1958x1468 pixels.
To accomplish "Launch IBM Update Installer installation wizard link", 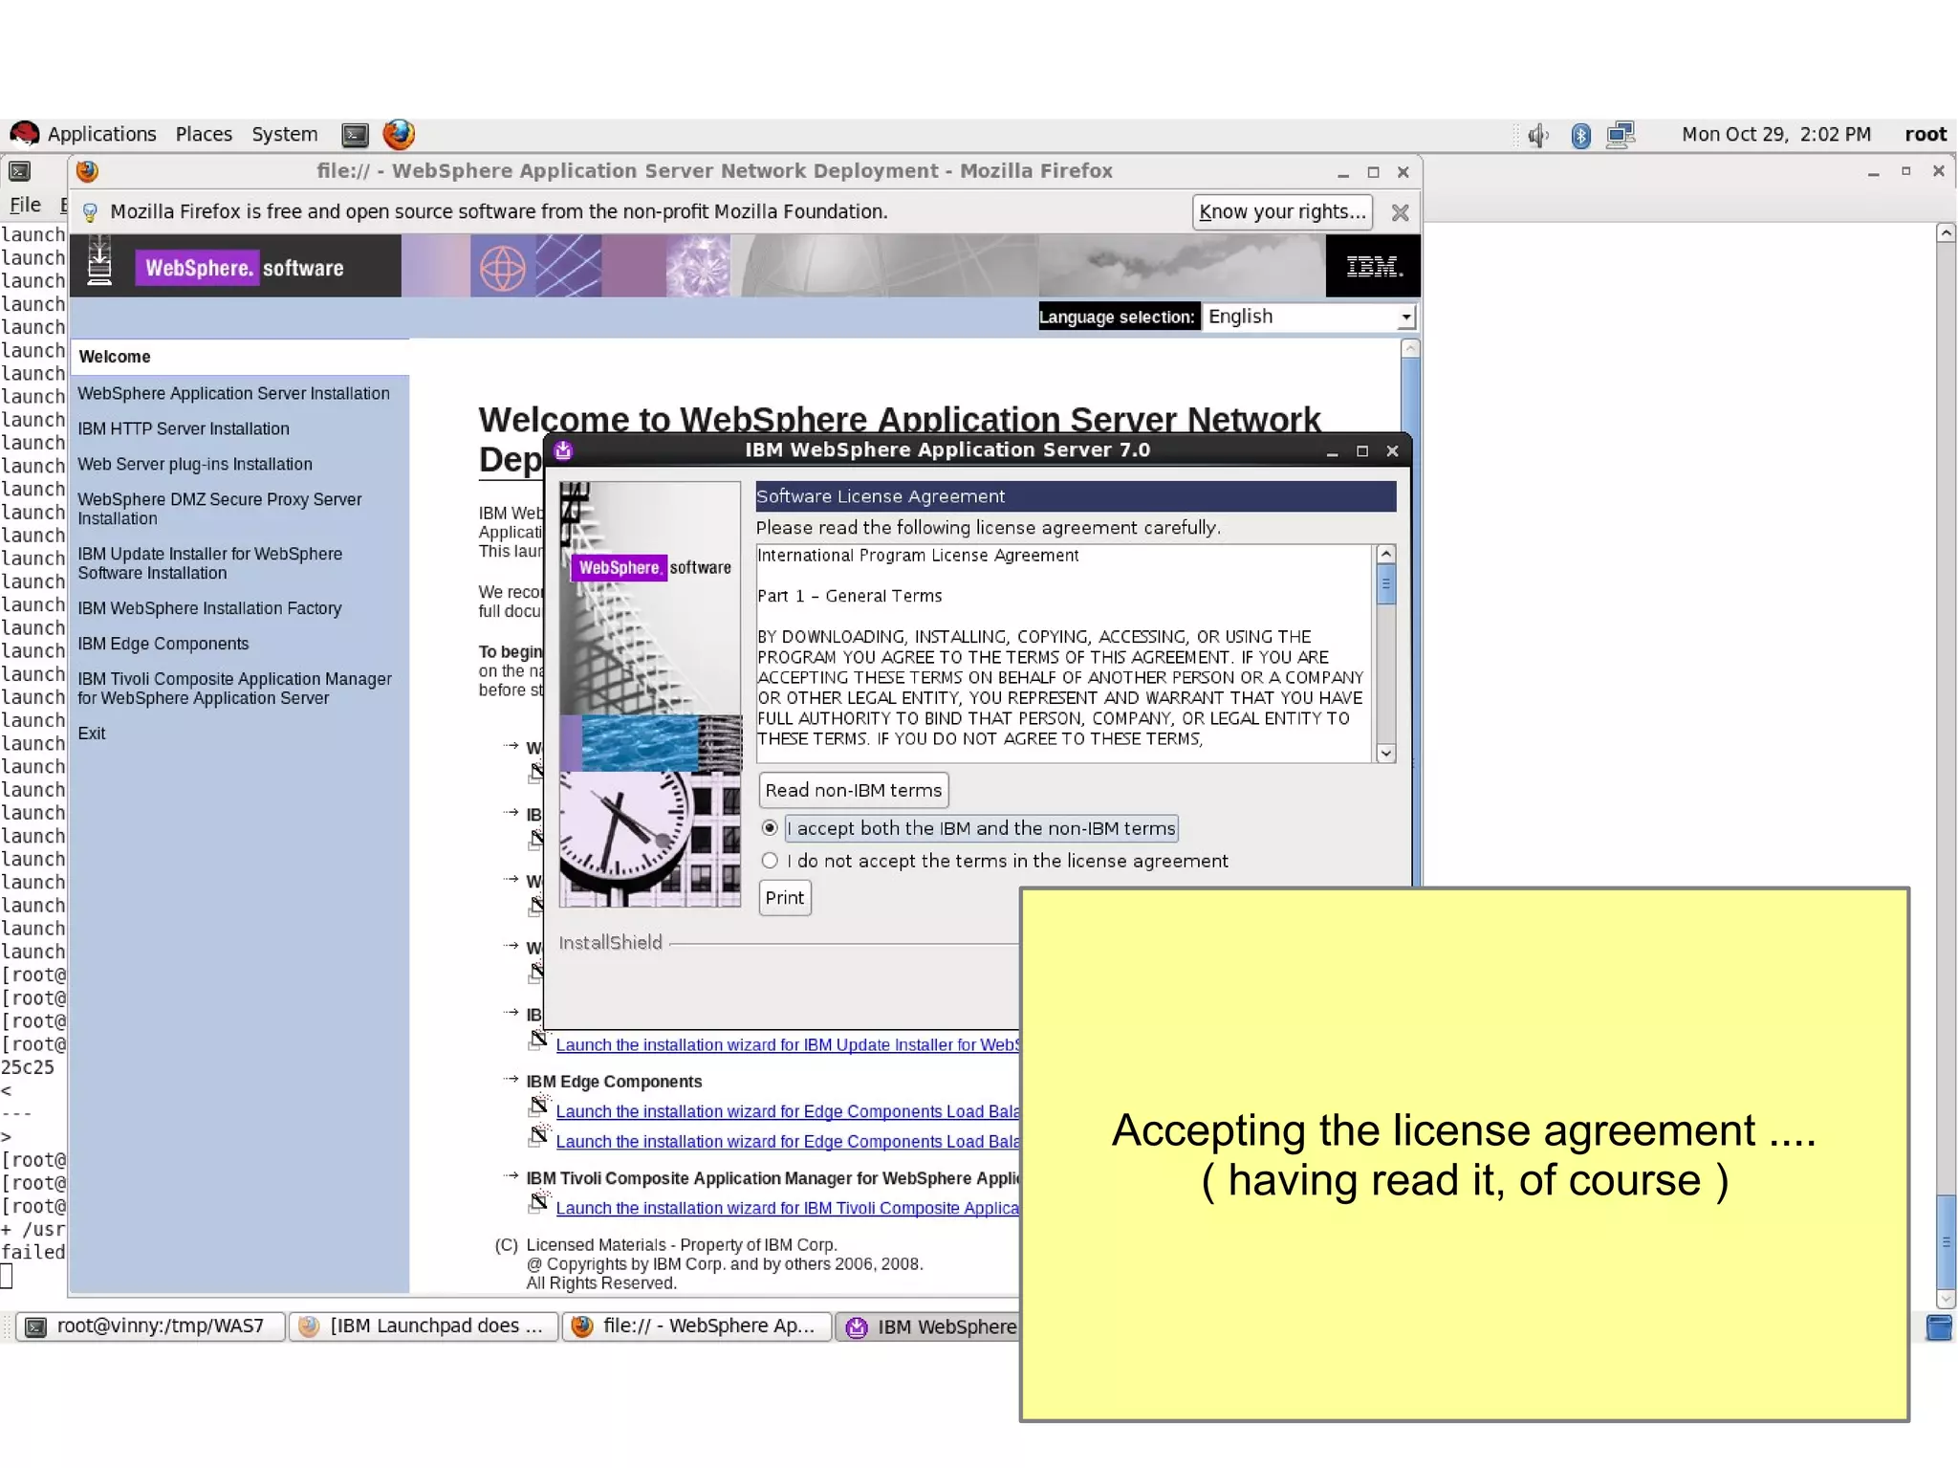I will point(787,1045).
